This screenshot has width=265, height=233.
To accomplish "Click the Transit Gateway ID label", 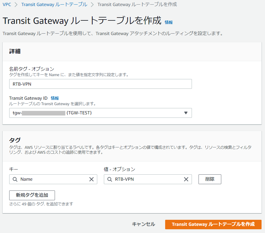I will (28, 98).
